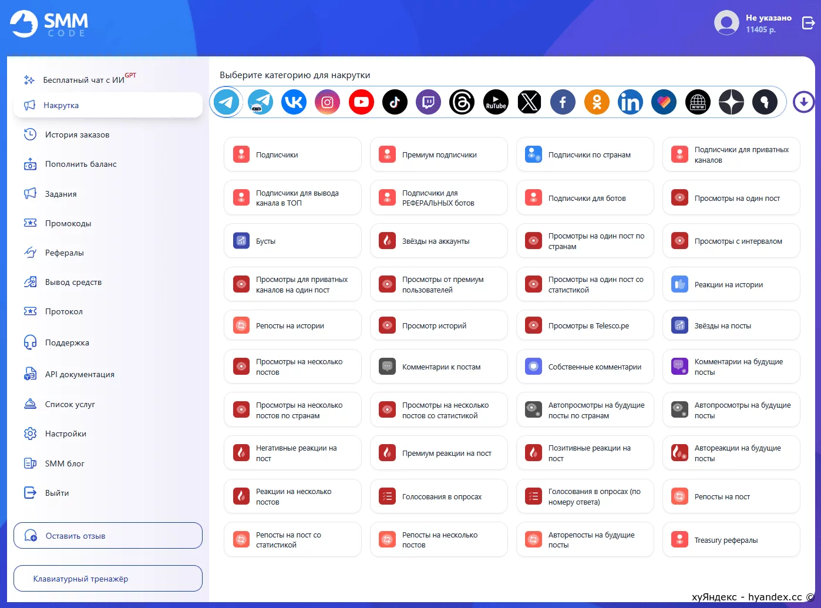821x608 pixels.
Task: Select the VK social network icon
Action: click(294, 102)
